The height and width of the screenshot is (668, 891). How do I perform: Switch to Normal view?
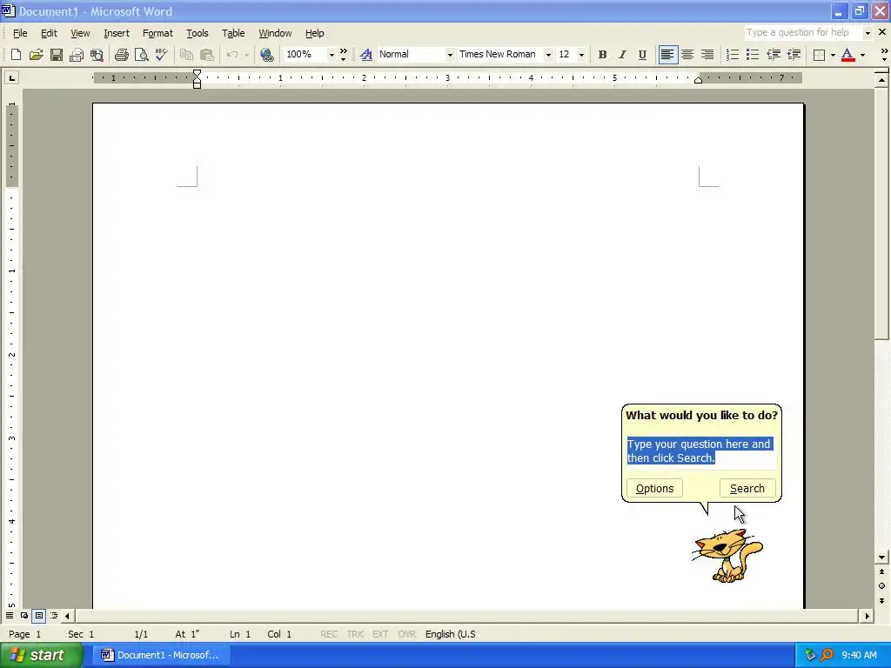pyautogui.click(x=10, y=616)
